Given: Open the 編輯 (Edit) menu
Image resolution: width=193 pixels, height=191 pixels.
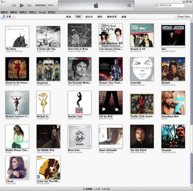Looking at the screenshot, I should [14, 12].
